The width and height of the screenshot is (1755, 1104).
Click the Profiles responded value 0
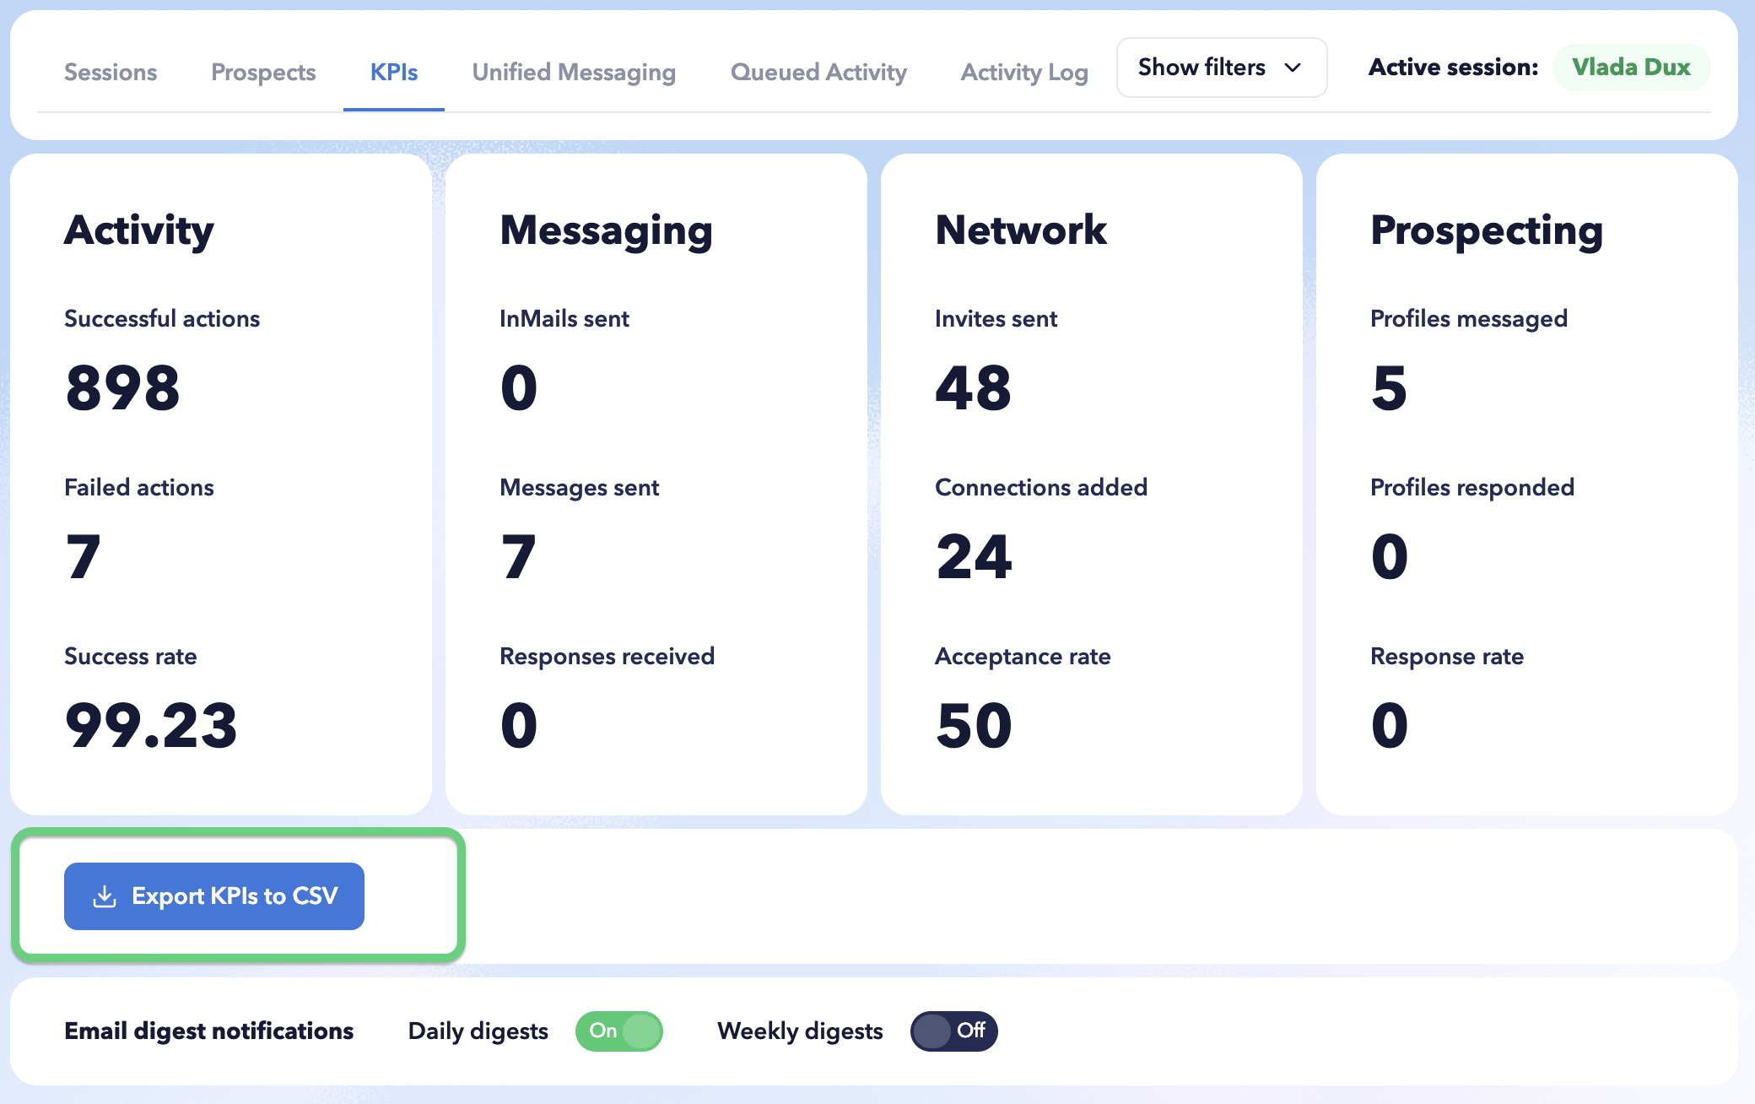click(x=1390, y=557)
